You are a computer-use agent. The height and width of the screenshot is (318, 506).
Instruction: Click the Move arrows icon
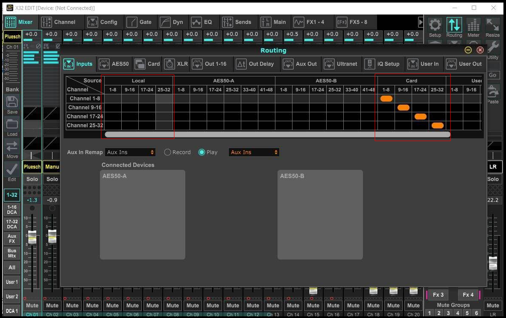point(12,146)
